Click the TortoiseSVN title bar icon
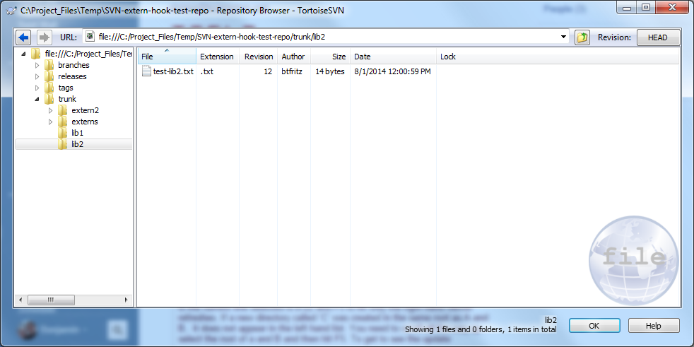The height and width of the screenshot is (347, 694). click(x=13, y=10)
